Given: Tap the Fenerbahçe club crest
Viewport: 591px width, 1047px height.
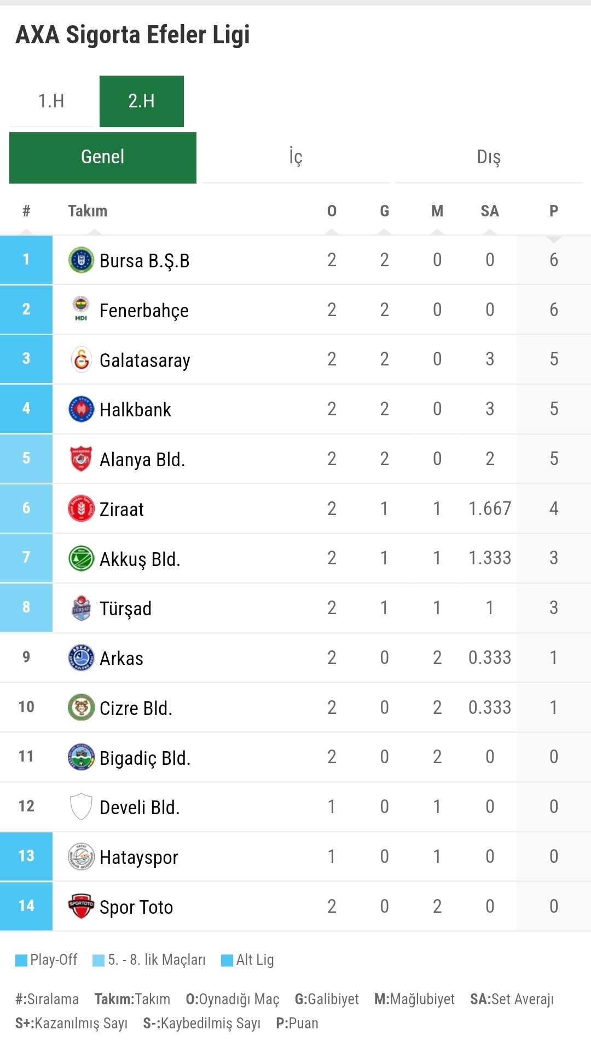Looking at the screenshot, I should 81,310.
